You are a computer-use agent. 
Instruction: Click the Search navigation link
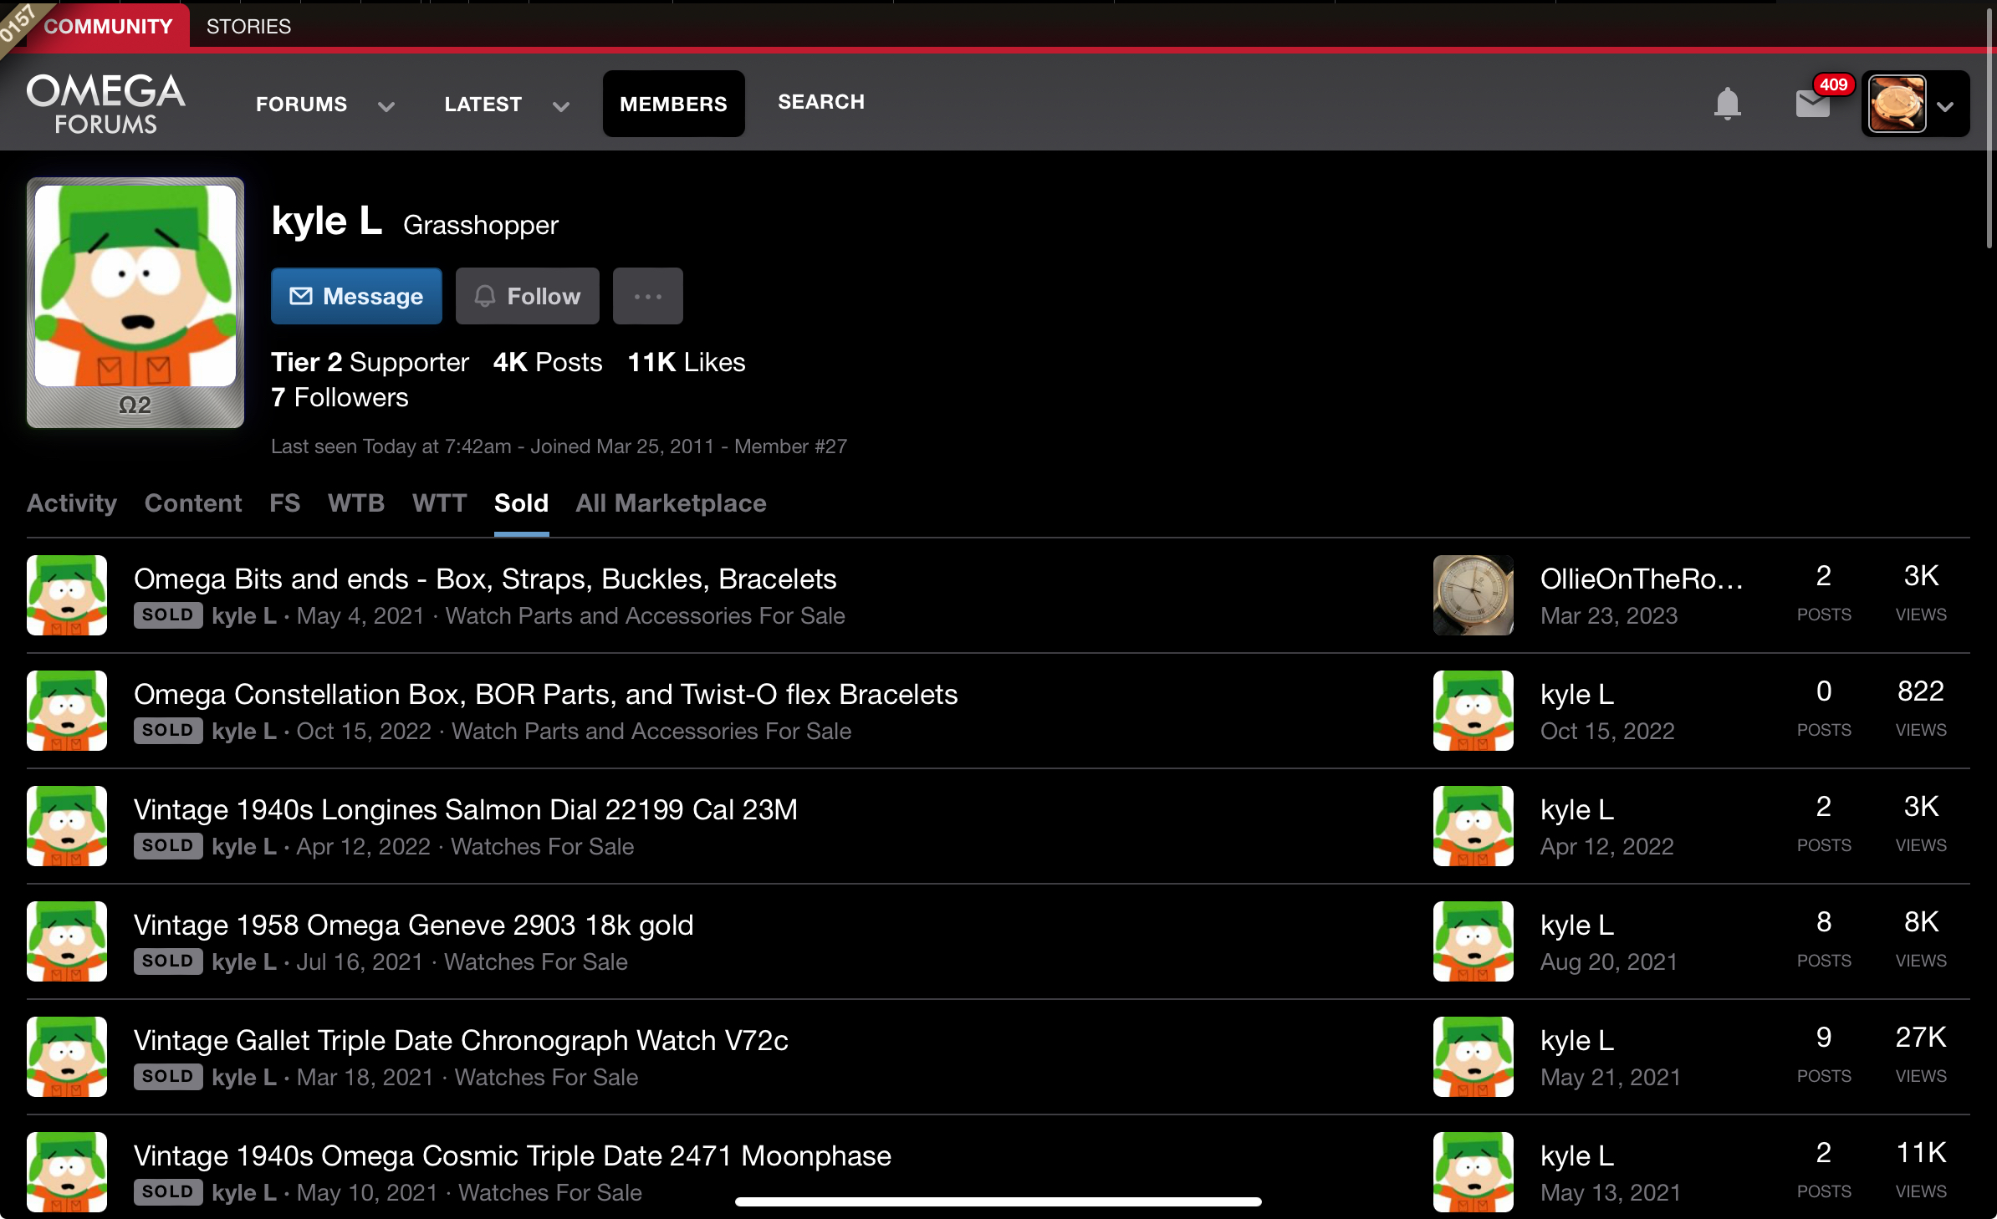[x=820, y=102]
